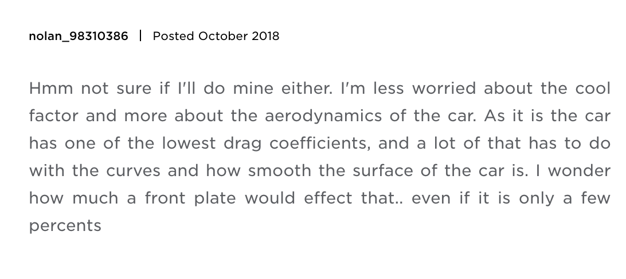The width and height of the screenshot is (626, 279).
Task: Click the word "drag" in the post
Action: click(x=242, y=144)
